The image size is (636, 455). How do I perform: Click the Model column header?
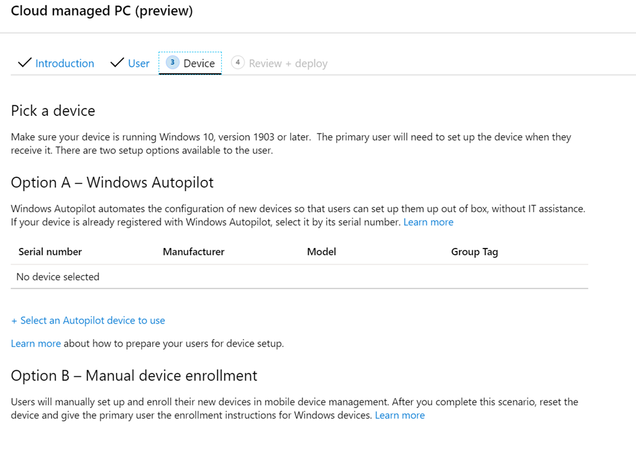(x=321, y=252)
